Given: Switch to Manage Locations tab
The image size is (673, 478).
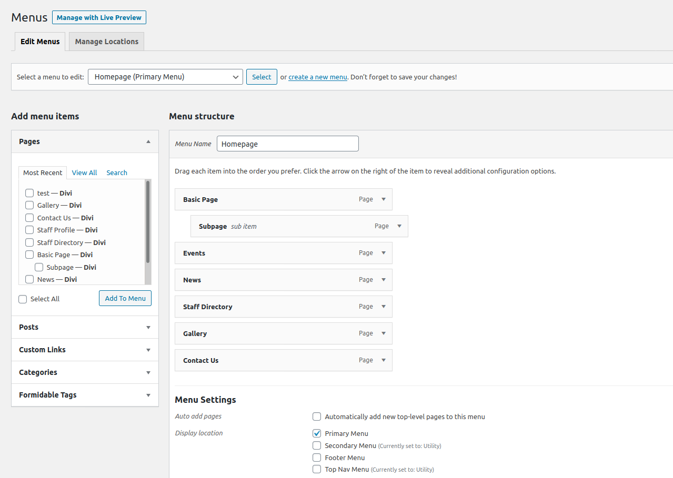Looking at the screenshot, I should click(x=106, y=42).
